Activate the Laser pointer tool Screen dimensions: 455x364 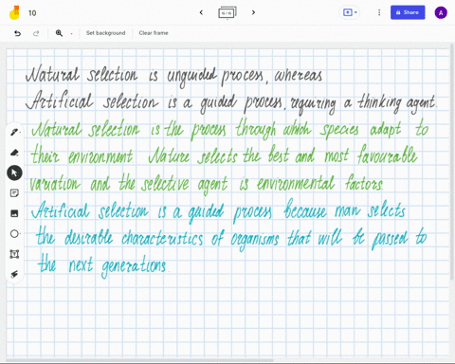coord(14,274)
